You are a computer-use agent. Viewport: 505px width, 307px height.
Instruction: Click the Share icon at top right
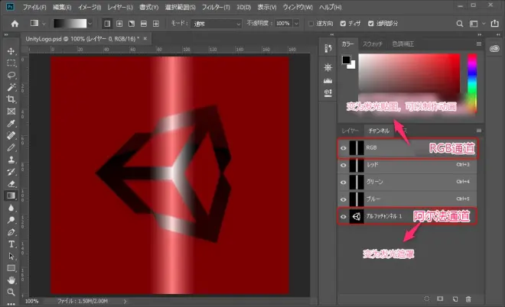(495, 24)
